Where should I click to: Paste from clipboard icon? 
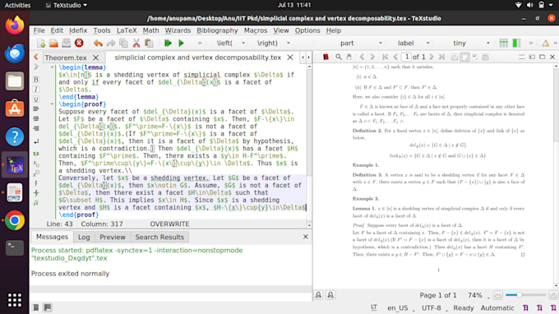coord(149,43)
